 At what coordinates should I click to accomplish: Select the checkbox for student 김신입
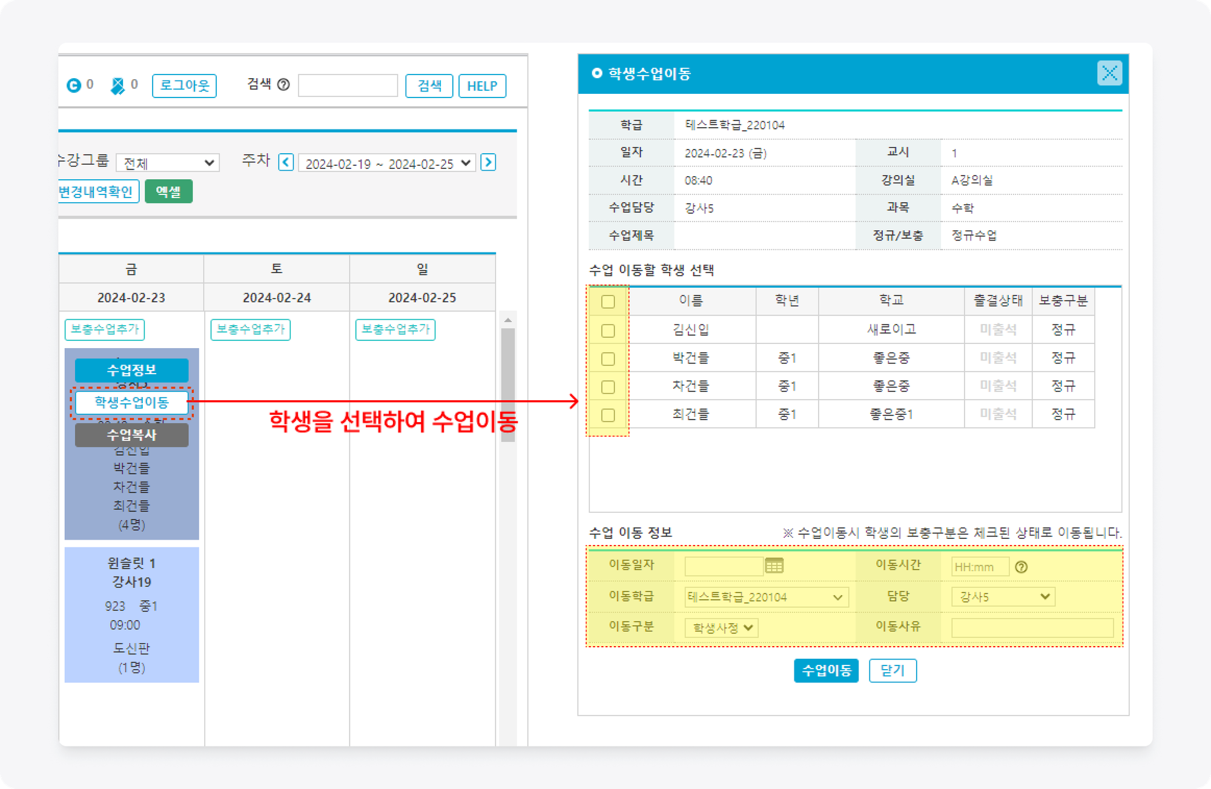[x=608, y=331]
